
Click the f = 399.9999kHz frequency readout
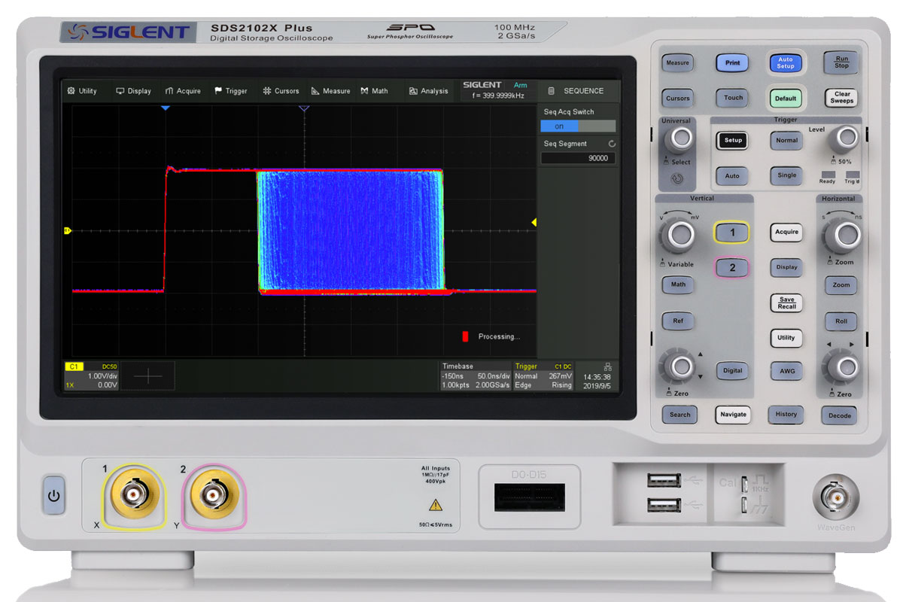coord(498,96)
